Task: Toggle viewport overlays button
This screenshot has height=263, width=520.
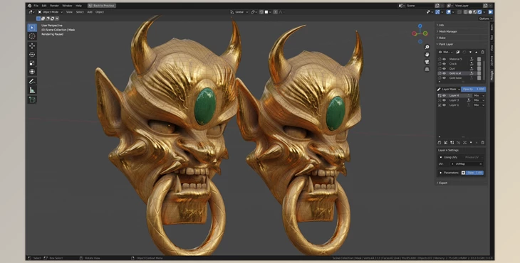Action: (448, 12)
